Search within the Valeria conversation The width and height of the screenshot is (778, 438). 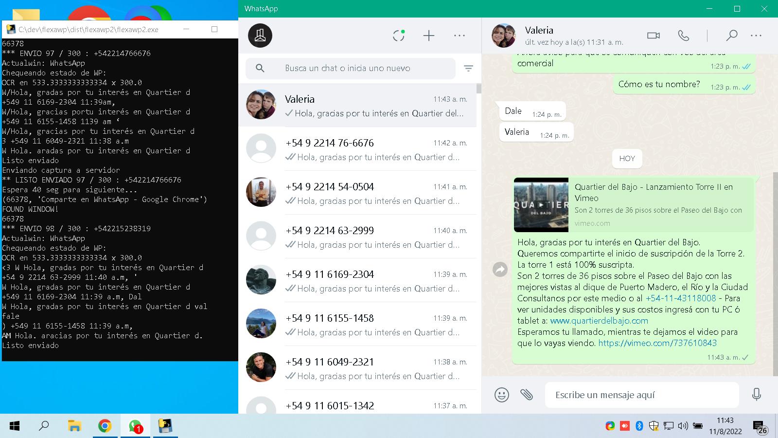pos(731,36)
